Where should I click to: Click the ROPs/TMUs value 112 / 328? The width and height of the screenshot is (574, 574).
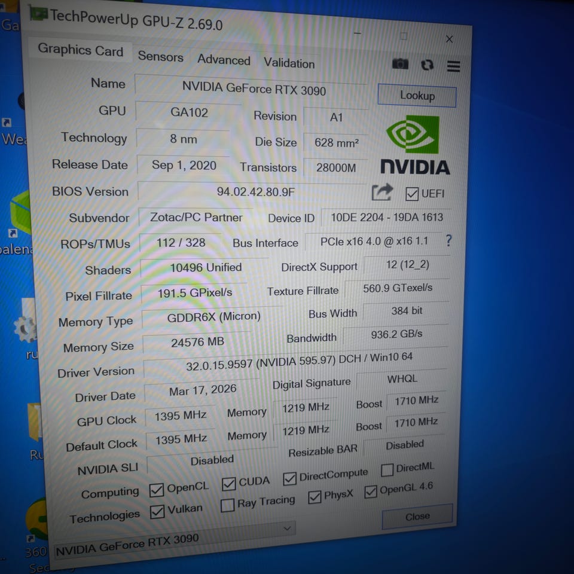pos(181,242)
